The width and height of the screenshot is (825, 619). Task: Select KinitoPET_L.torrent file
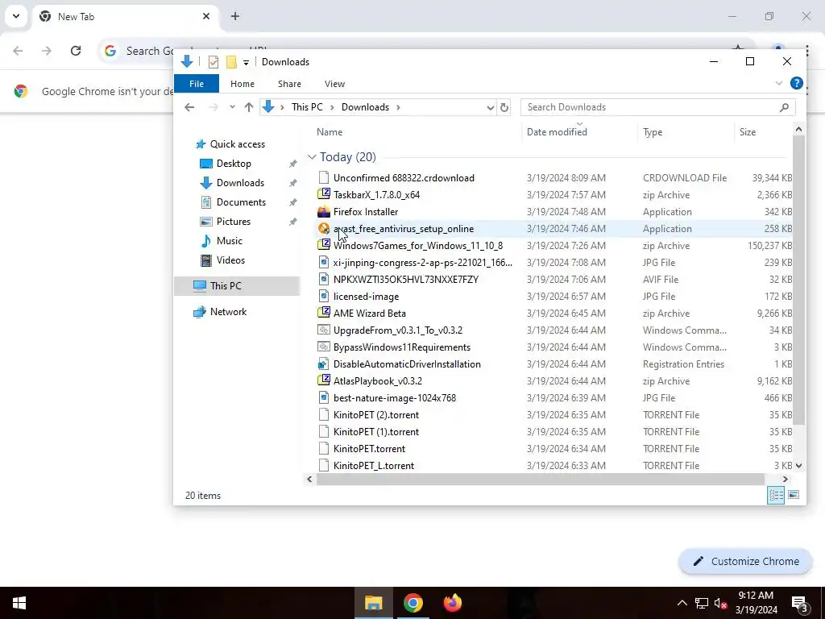click(x=374, y=465)
